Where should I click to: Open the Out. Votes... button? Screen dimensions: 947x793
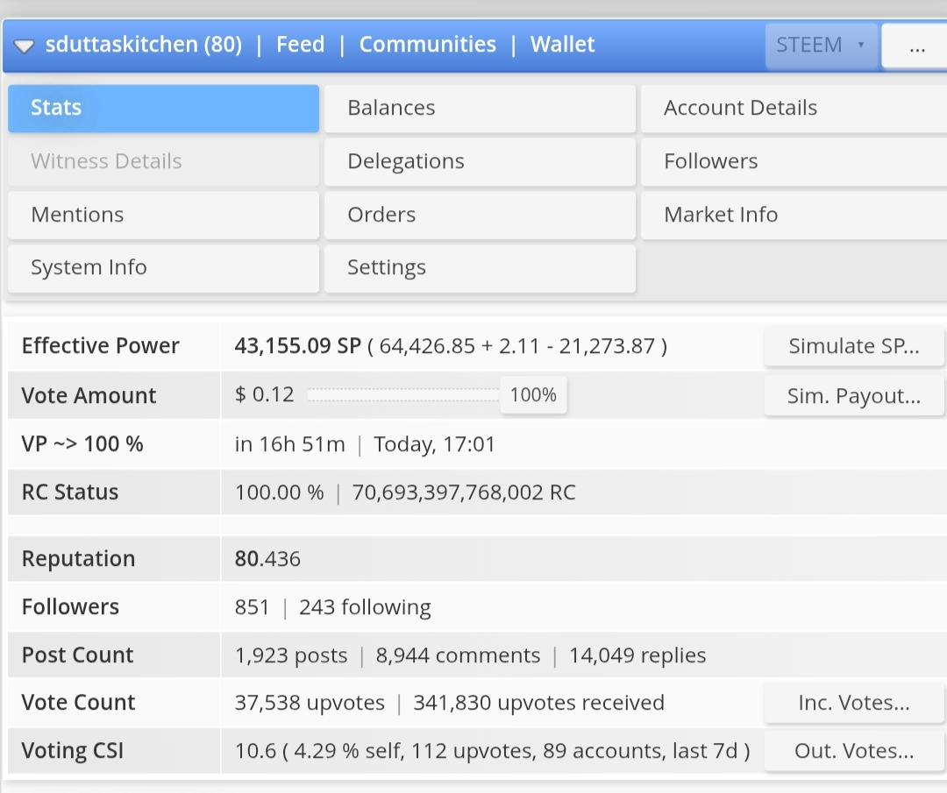(x=854, y=751)
